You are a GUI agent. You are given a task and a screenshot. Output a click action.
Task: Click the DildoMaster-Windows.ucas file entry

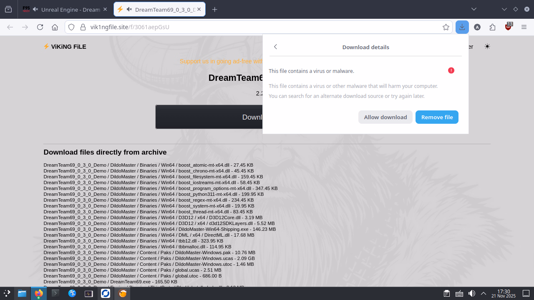coord(149,258)
